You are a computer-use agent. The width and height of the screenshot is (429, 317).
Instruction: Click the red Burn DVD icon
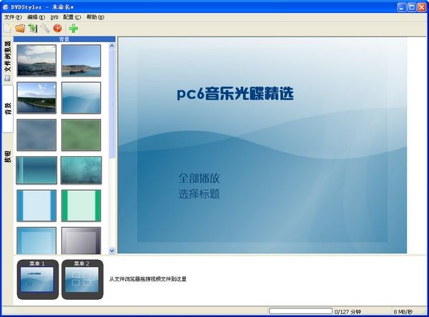pos(57,29)
